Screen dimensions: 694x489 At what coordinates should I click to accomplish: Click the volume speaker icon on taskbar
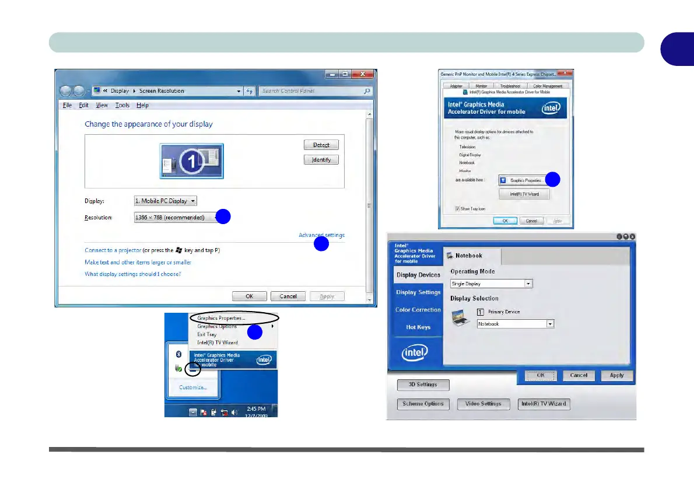[234, 413]
